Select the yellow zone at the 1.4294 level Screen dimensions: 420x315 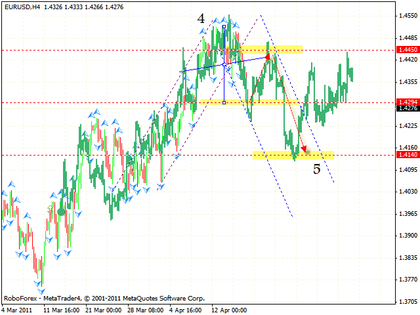point(249,101)
